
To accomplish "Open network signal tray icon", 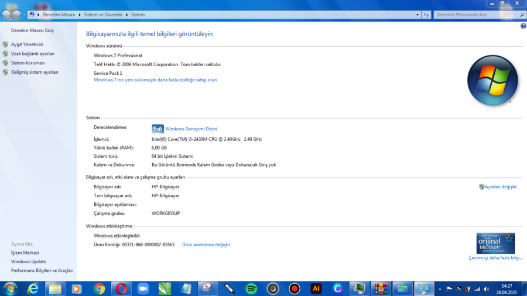I will (x=477, y=289).
